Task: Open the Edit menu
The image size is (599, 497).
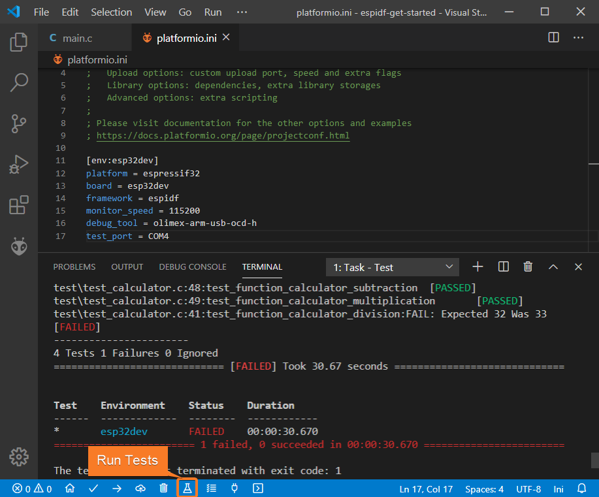Action: (70, 12)
